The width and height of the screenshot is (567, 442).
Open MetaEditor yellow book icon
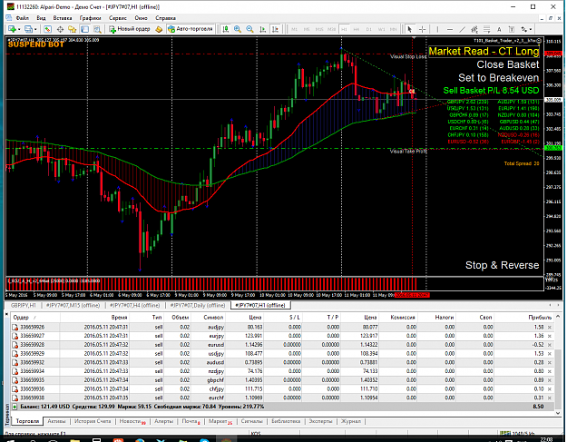[x=159, y=29]
